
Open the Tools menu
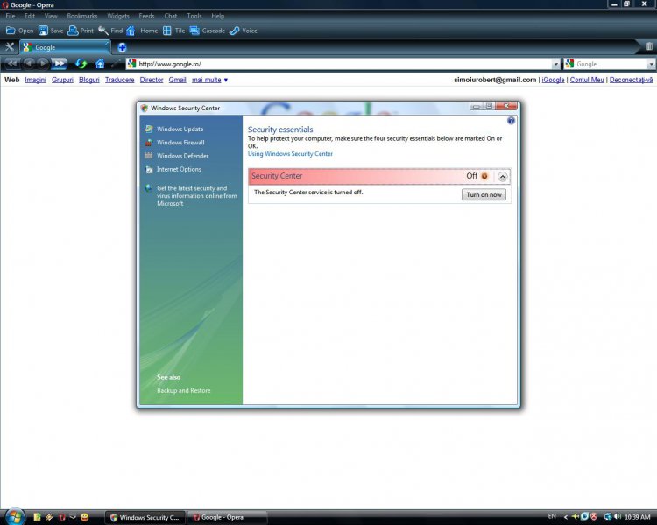click(x=194, y=16)
